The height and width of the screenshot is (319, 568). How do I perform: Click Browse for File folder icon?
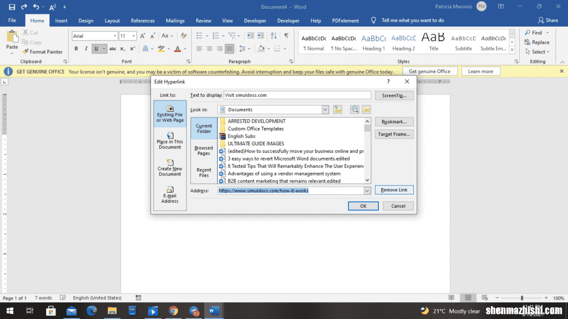point(366,110)
